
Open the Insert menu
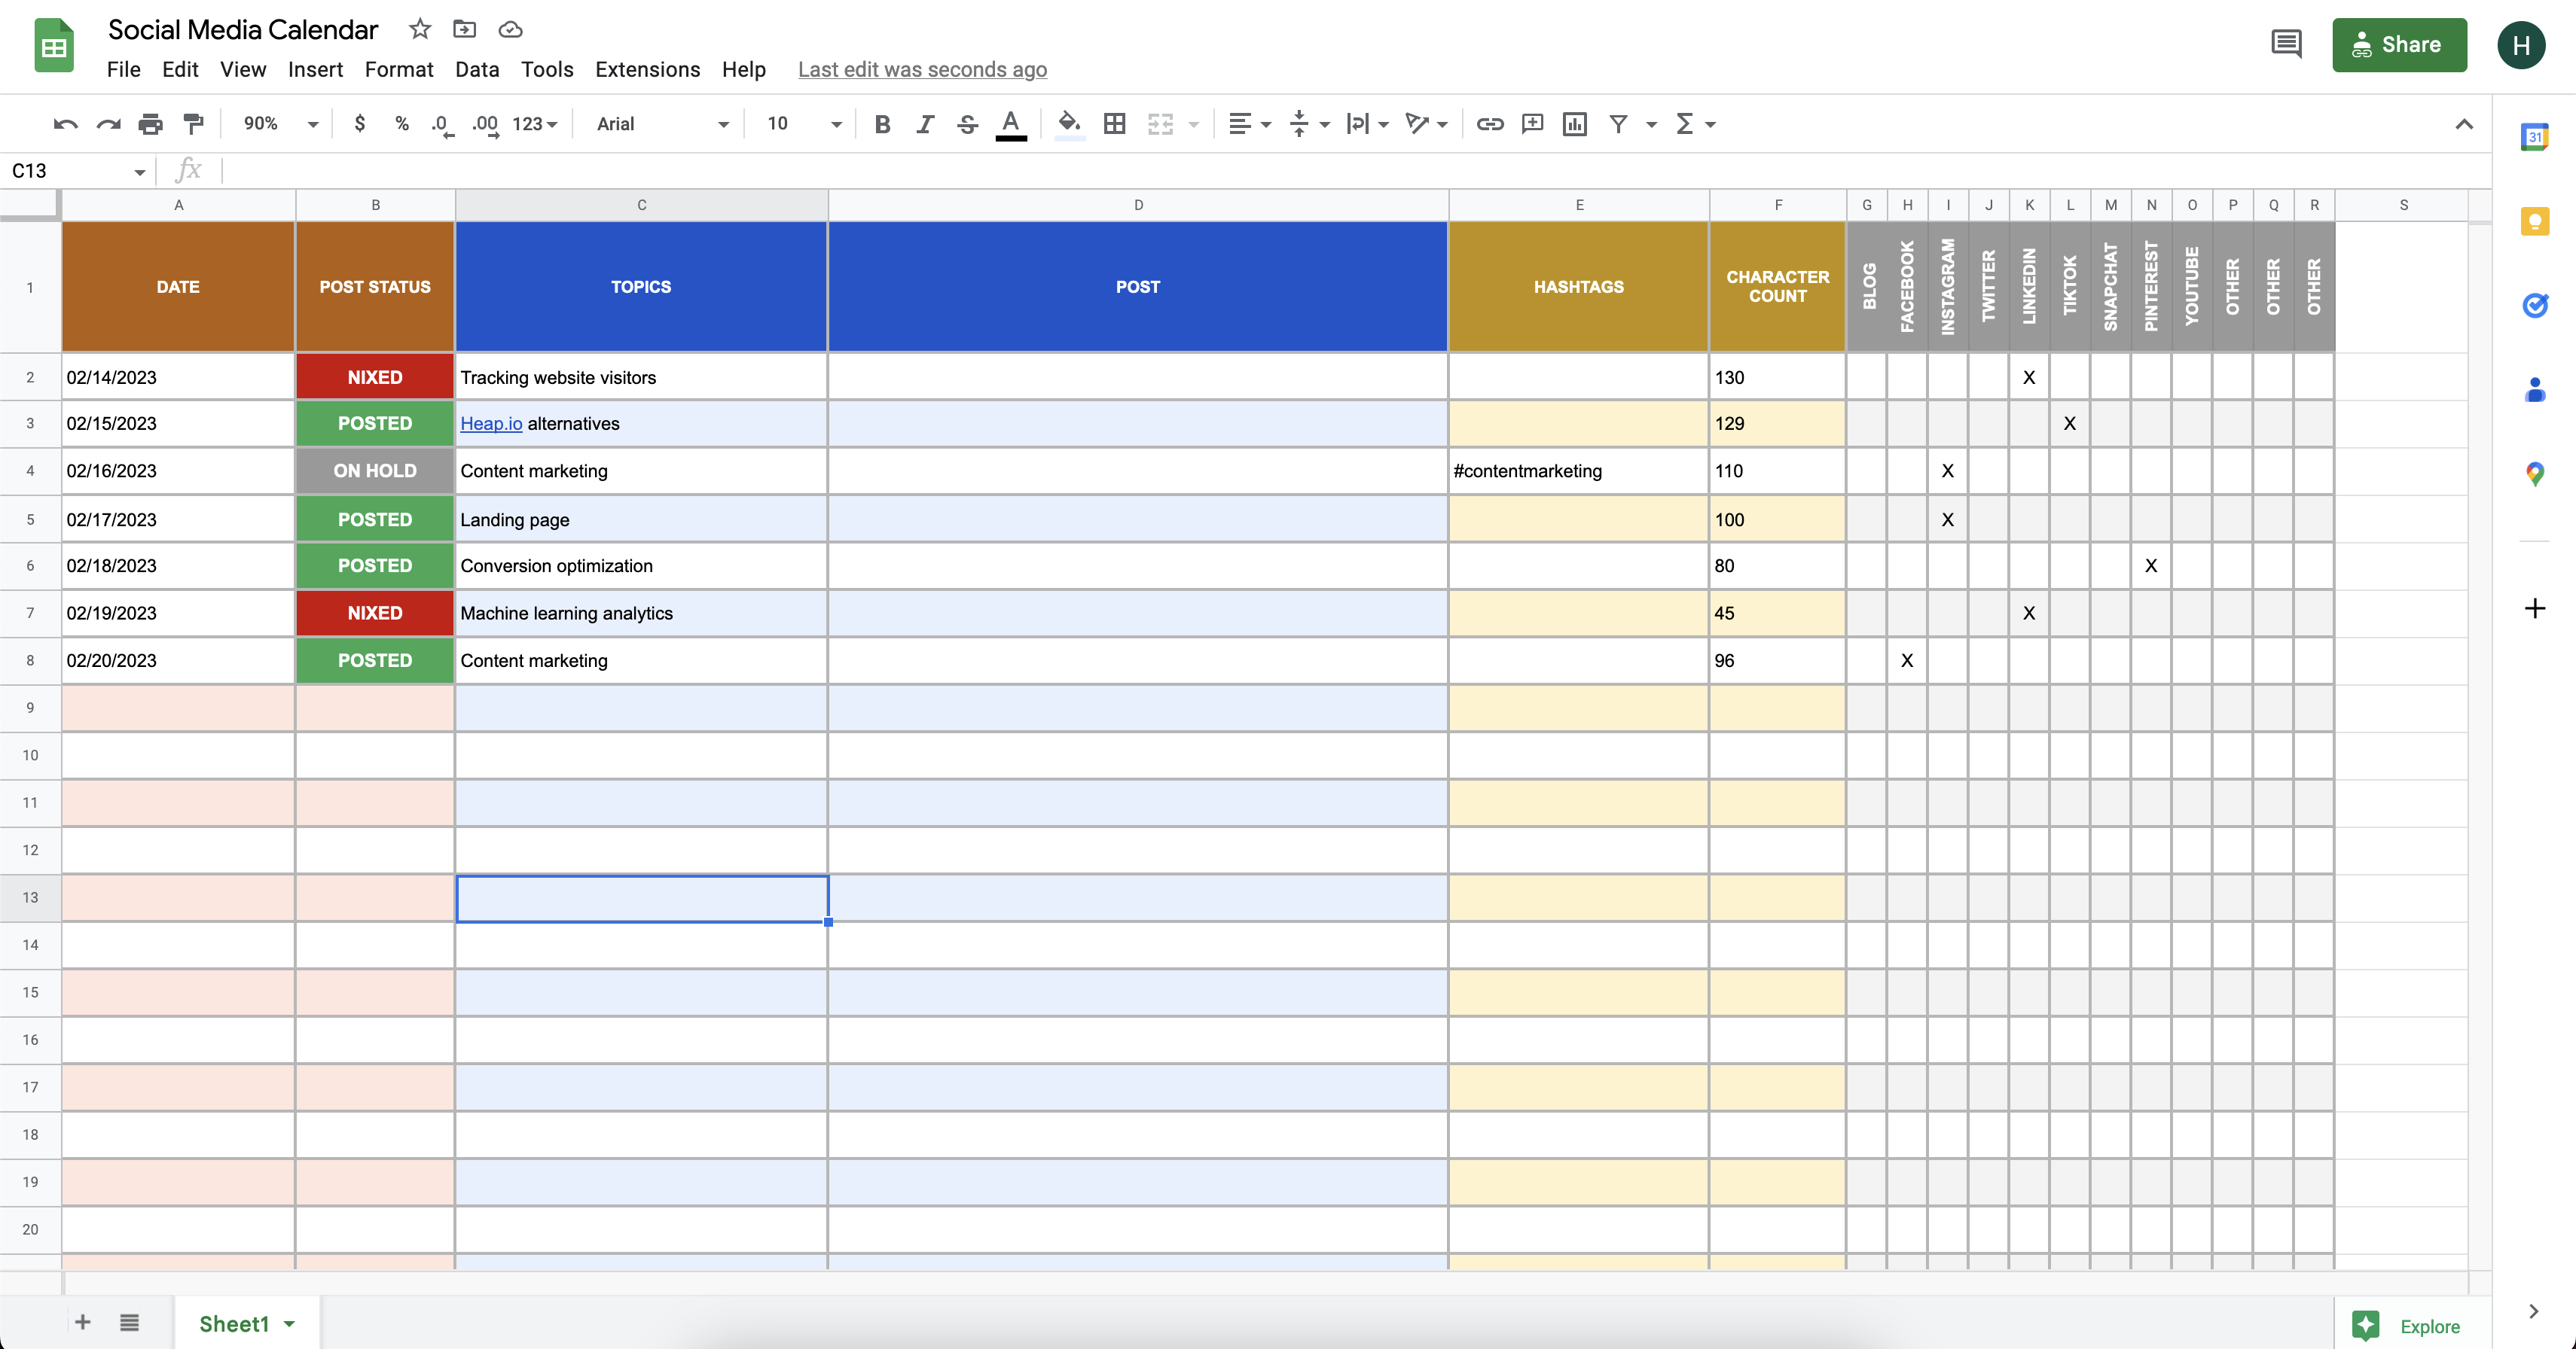point(315,69)
